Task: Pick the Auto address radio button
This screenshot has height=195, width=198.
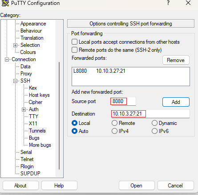Action: click(74, 131)
